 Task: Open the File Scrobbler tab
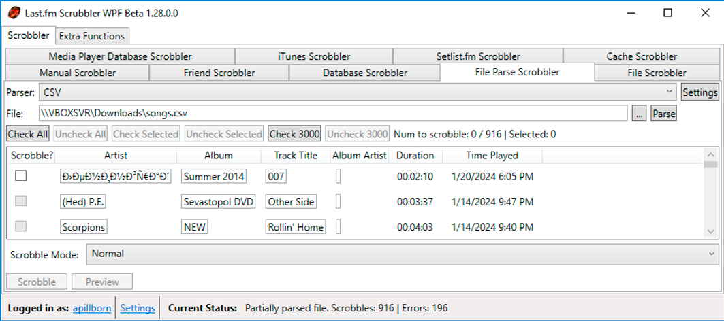(657, 73)
